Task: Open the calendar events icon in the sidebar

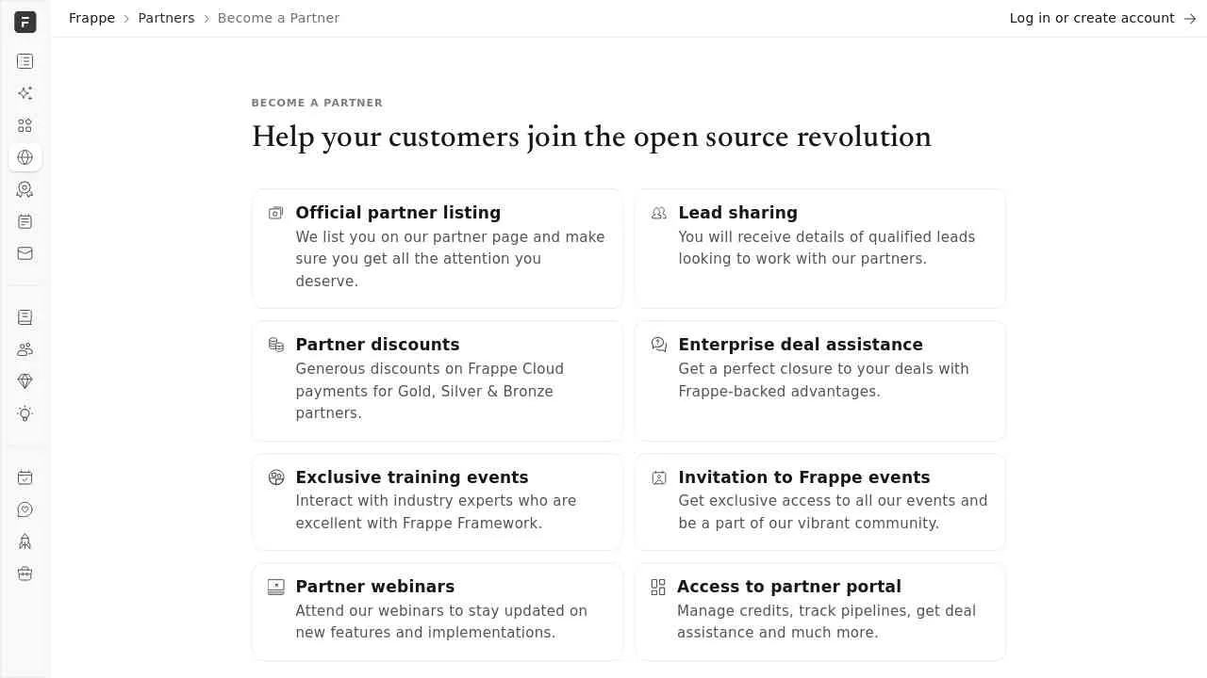Action: [25, 477]
